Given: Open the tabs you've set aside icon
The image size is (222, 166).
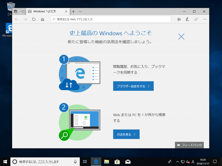Looking at the screenshot, I should point(16,12).
